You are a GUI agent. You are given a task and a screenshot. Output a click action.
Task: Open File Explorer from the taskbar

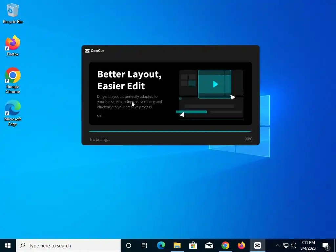coord(177,245)
